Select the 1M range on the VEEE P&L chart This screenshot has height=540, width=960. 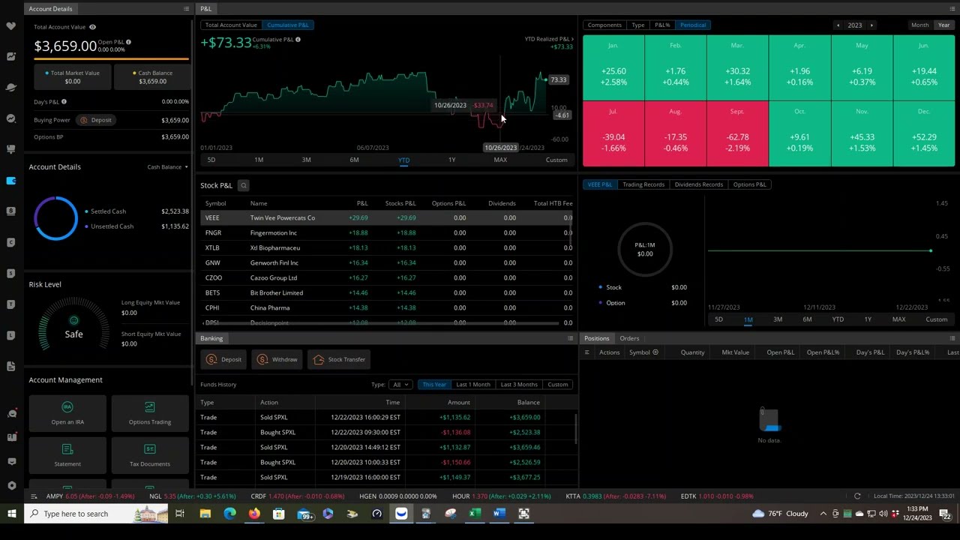pyautogui.click(x=748, y=319)
